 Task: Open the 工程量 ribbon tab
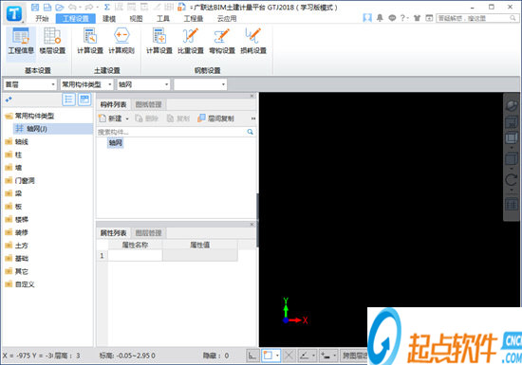point(194,19)
